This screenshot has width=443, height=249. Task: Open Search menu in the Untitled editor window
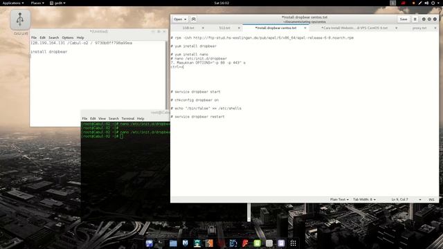(x=54, y=37)
